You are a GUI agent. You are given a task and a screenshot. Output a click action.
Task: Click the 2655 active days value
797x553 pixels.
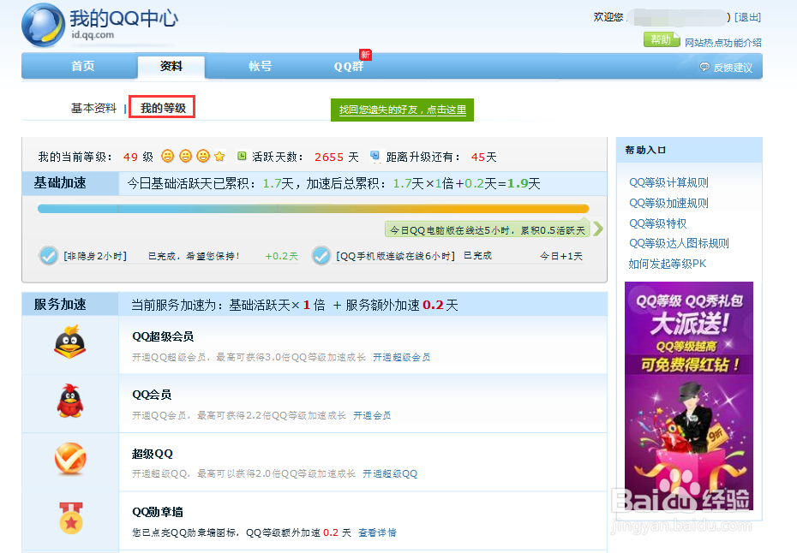(329, 157)
